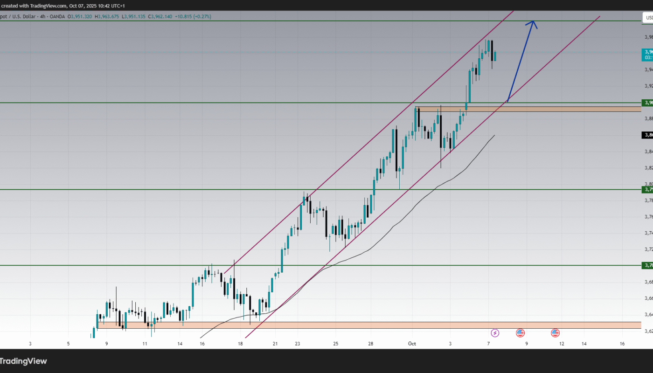Click the purple lightning bolt event icon

click(x=495, y=333)
